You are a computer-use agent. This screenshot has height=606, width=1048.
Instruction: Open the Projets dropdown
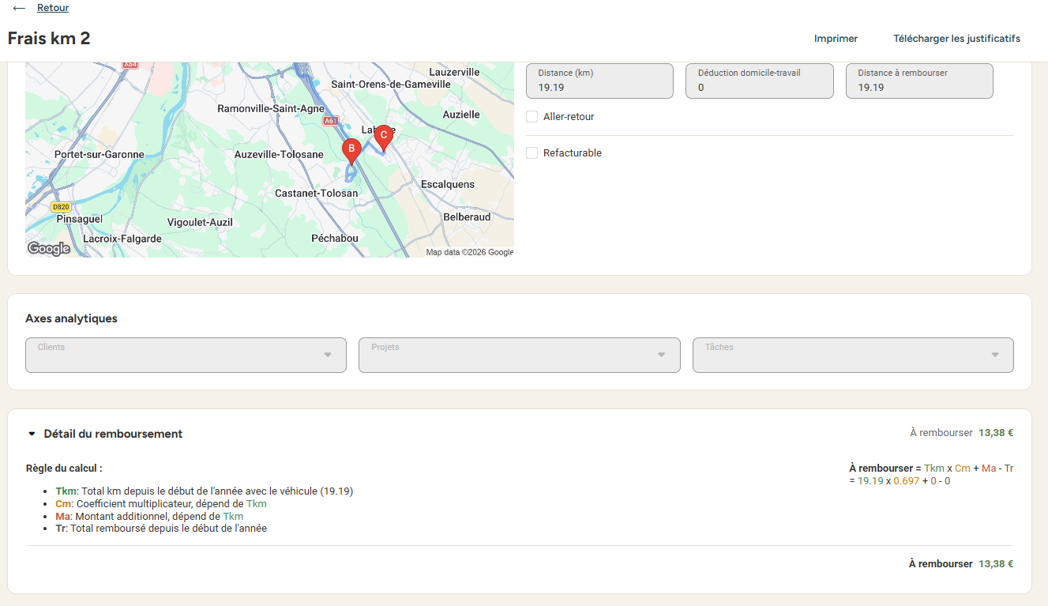(520, 356)
